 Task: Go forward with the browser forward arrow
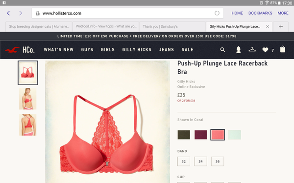click(x=21, y=13)
